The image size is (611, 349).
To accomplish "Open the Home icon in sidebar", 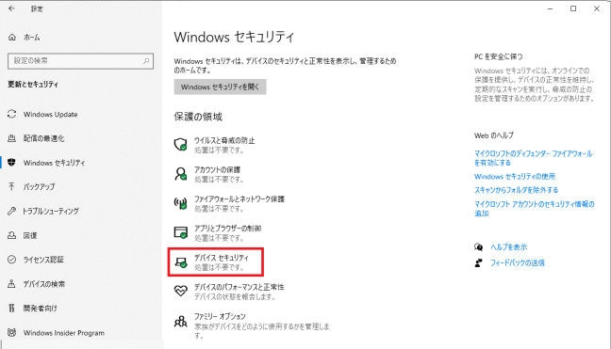I will coord(12,38).
